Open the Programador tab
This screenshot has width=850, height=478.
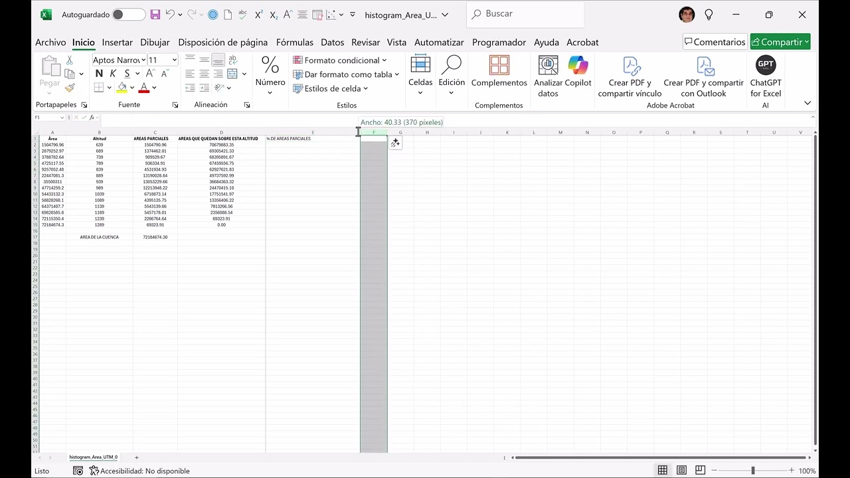pyautogui.click(x=499, y=42)
